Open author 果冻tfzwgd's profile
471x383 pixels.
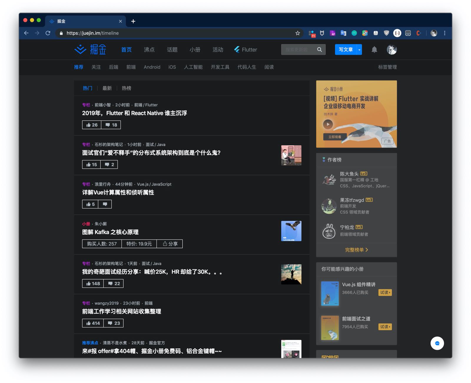pyautogui.click(x=352, y=200)
